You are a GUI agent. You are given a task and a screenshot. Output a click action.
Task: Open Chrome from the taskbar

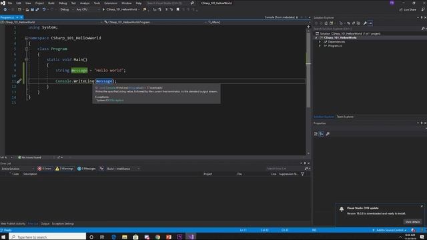click(x=157, y=237)
